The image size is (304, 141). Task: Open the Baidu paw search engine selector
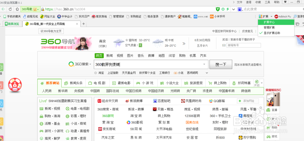click(x=240, y=9)
